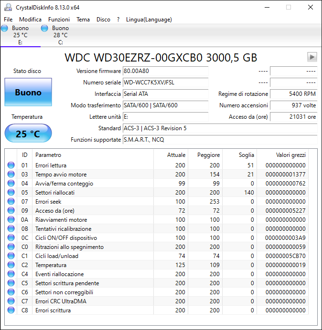The width and height of the screenshot is (322, 330).
Task: Click the ID column header
Action: 25,155
